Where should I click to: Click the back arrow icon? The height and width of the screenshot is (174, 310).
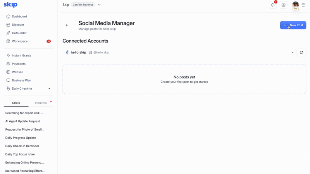(67, 25)
